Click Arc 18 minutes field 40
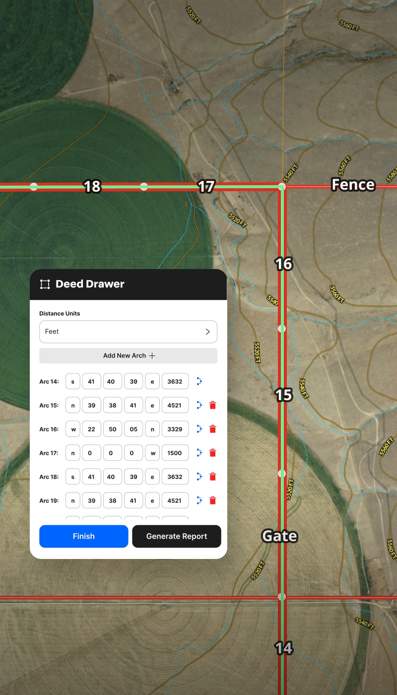Viewport: 397px width, 695px height. 113,477
